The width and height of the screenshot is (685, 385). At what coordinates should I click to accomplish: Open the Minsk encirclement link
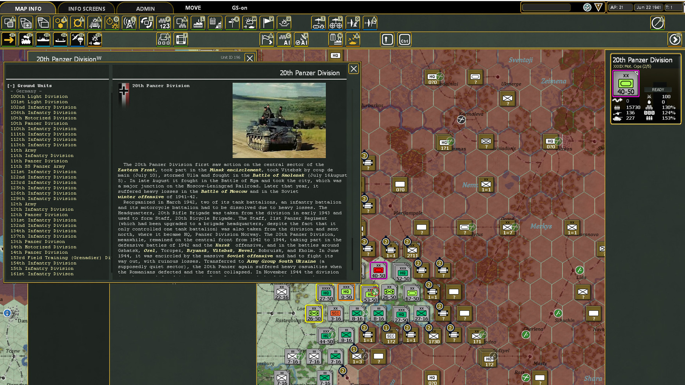tap(236, 170)
